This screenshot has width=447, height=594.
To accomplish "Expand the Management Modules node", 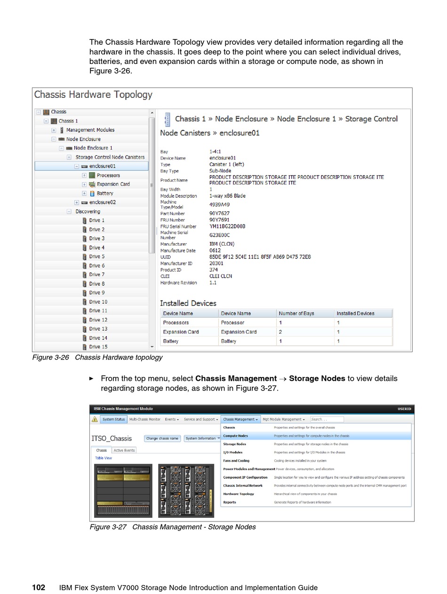I will pos(54,130).
